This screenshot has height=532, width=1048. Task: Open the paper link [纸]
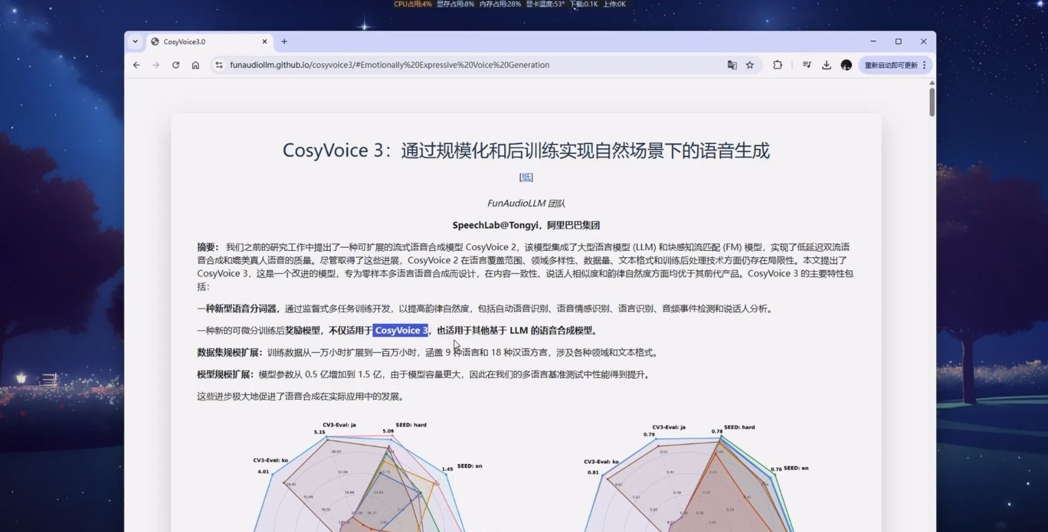(x=526, y=177)
